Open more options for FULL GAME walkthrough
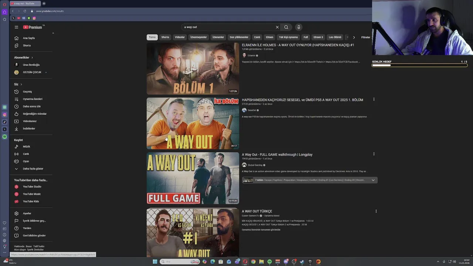 coord(374,154)
